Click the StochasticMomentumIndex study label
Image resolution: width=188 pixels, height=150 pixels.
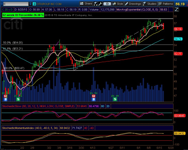30,128
